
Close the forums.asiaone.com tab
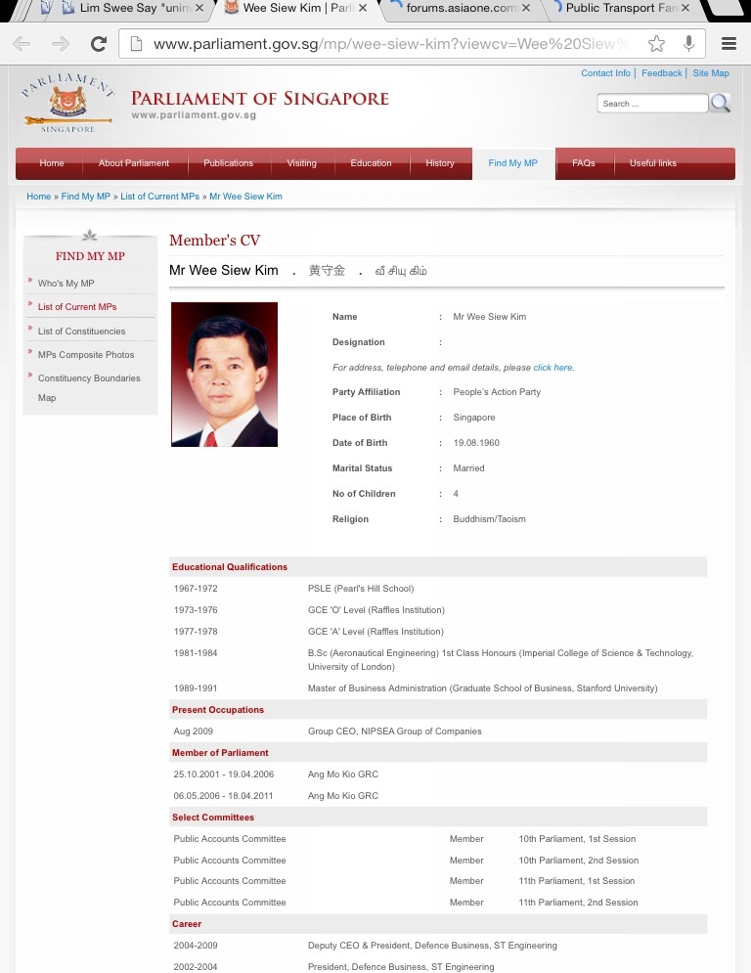click(x=526, y=8)
